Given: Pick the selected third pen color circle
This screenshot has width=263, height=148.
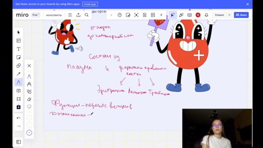Looking at the screenshot, I should (x=29, y=133).
